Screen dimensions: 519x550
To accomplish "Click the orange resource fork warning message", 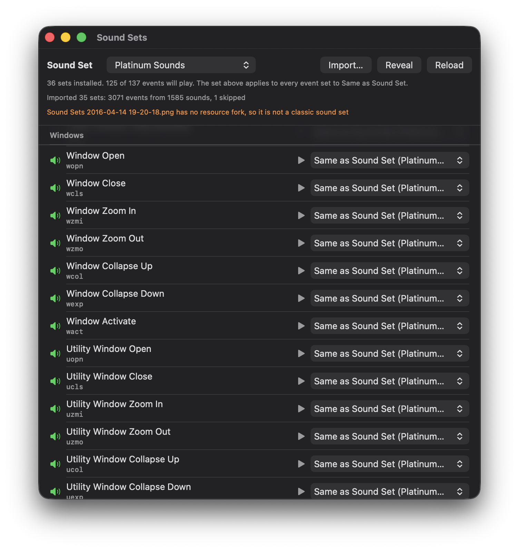I will 198,112.
